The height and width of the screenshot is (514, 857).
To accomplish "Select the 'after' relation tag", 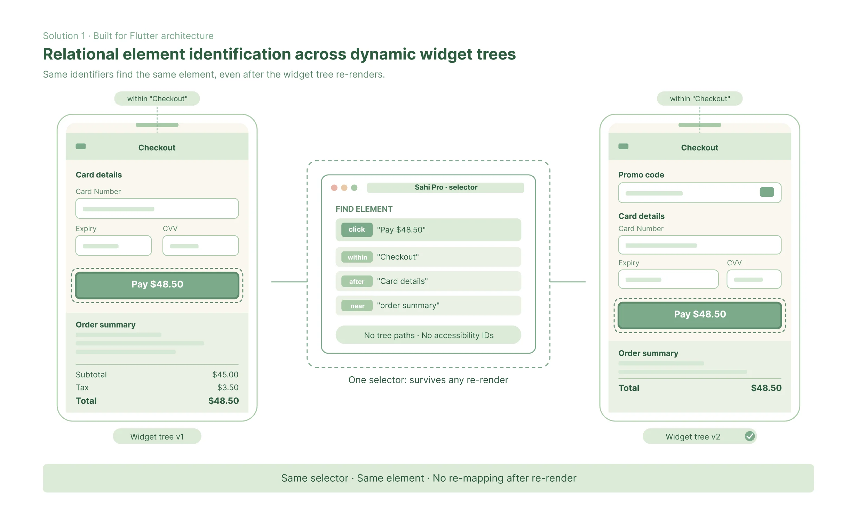I will pos(357,281).
